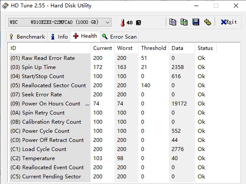
Task: Click the copy screenshot icon
Action: click(184, 22)
